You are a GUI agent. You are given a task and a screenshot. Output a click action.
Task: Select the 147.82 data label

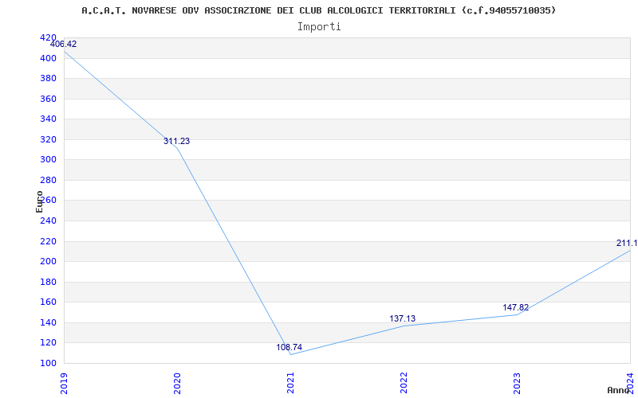tap(515, 308)
